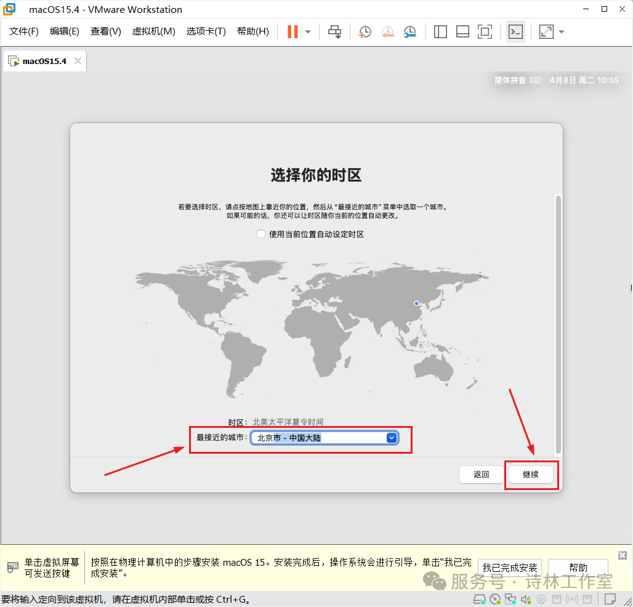
Task: Enable 使用当前位置自动设定时区 checkbox
Action: pos(261,234)
